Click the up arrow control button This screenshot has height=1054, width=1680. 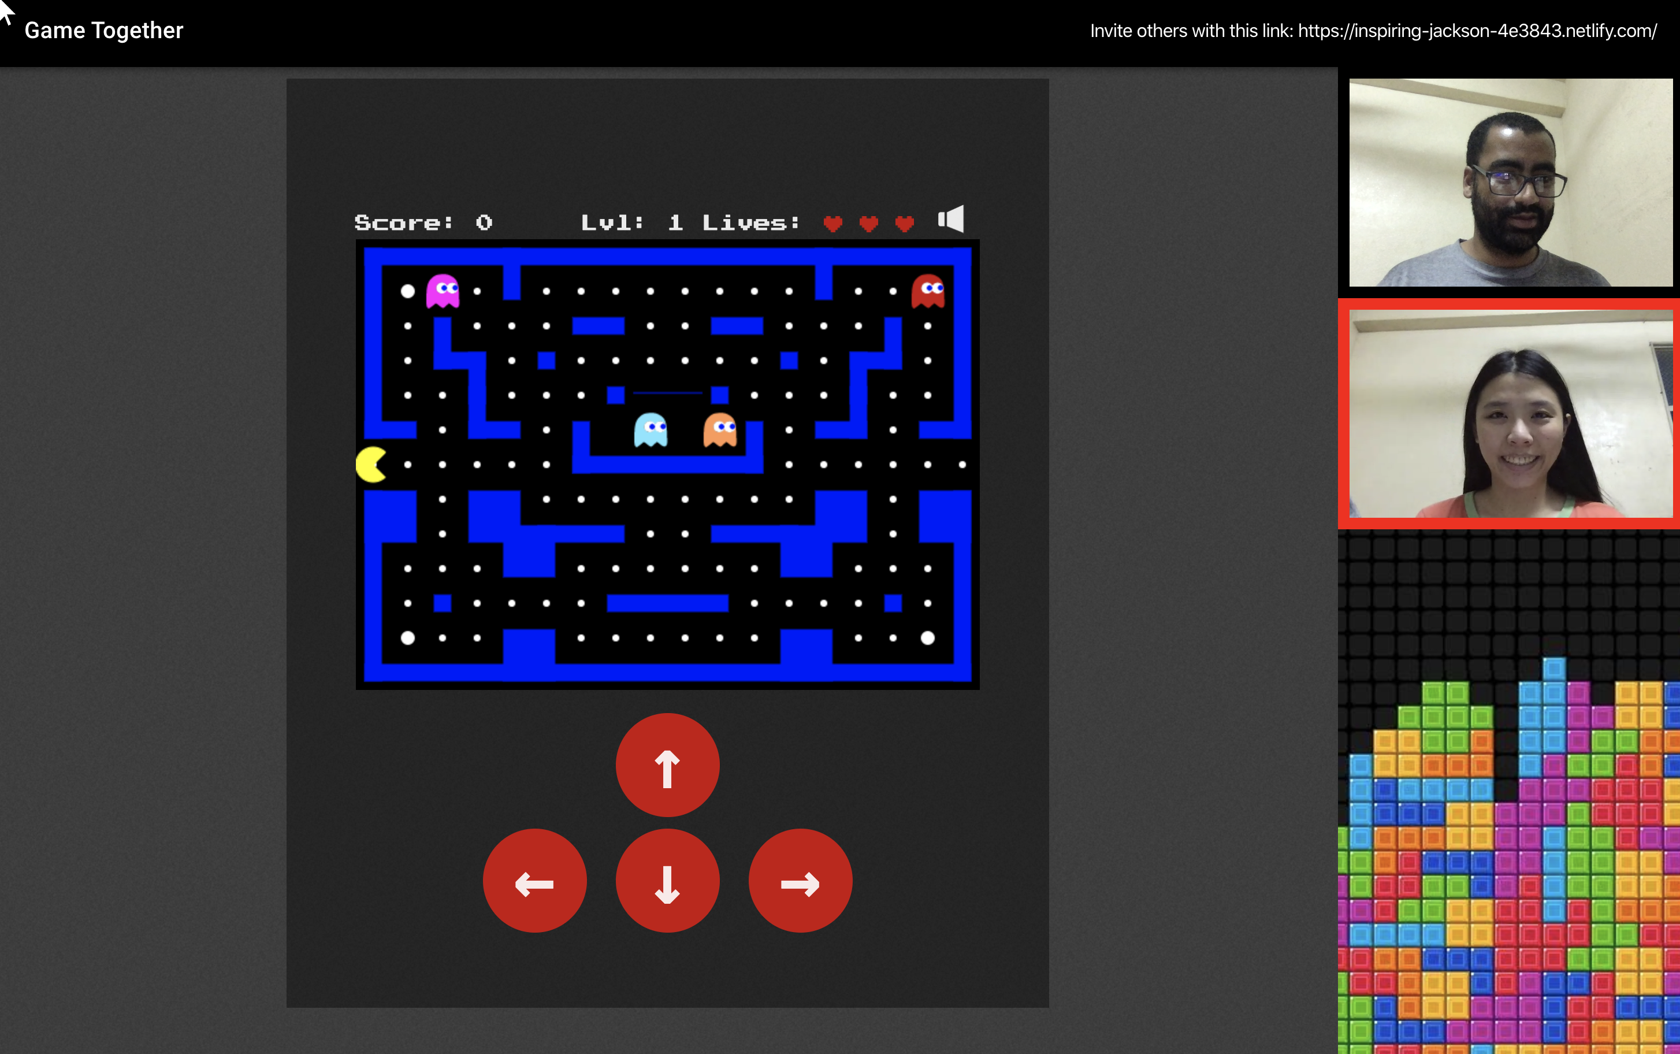coord(667,764)
